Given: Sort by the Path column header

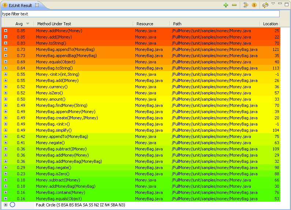Looking at the screenshot, I should [x=177, y=24].
